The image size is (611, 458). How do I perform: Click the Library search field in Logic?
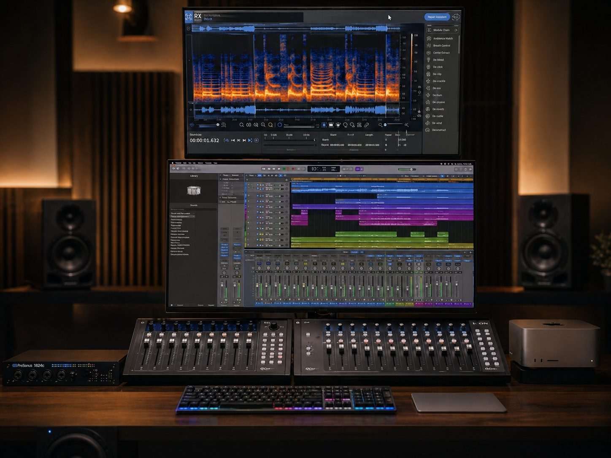click(x=193, y=209)
